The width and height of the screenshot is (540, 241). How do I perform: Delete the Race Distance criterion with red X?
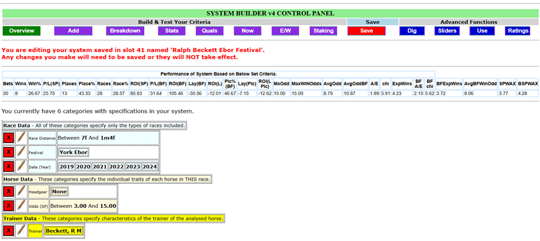(9, 138)
